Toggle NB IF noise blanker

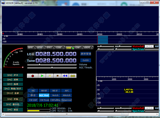tap(55, 91)
